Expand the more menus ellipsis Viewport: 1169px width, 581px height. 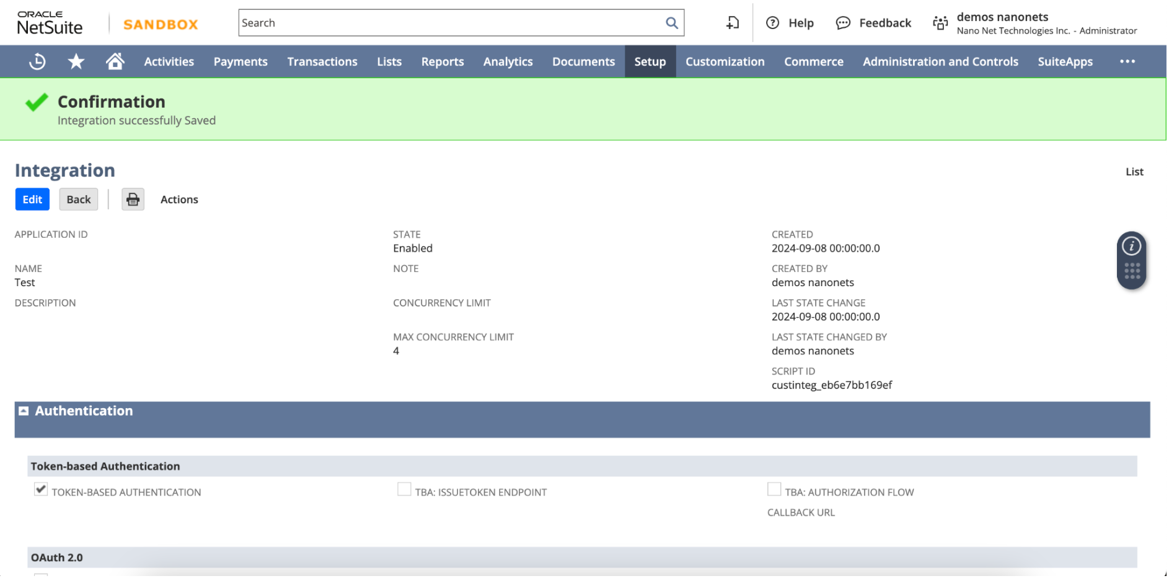(1127, 61)
